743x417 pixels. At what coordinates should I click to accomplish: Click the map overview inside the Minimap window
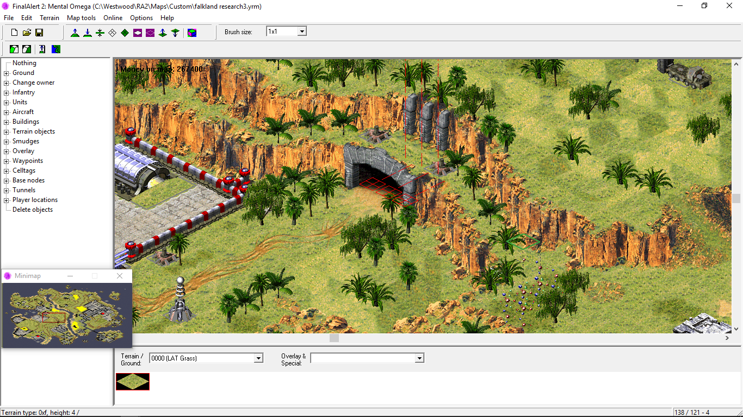pos(67,315)
